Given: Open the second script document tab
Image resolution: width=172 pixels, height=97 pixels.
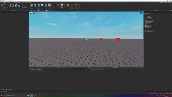Looking at the screenshot, I should tap(41, 11).
